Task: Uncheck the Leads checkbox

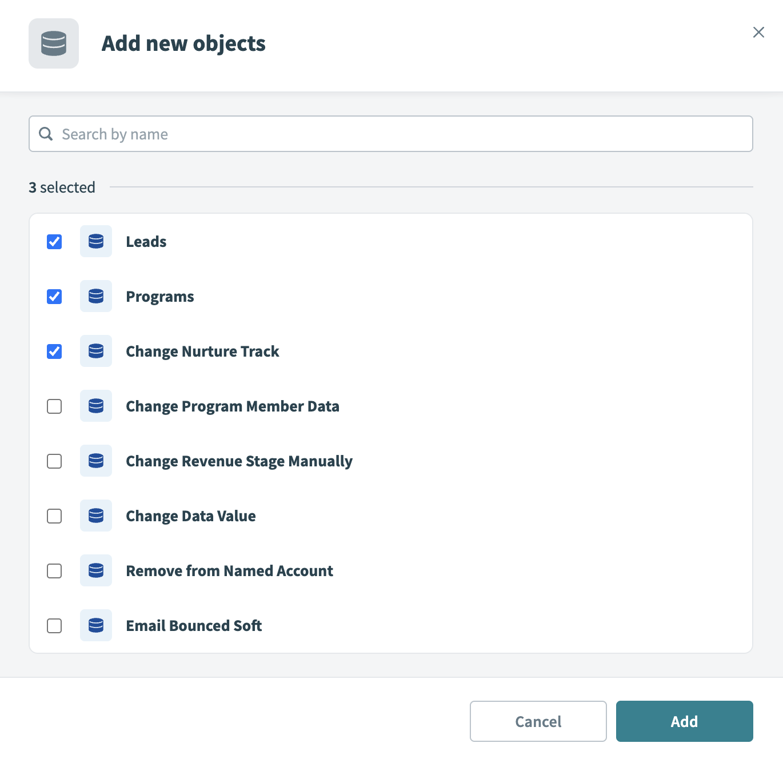Action: (54, 242)
